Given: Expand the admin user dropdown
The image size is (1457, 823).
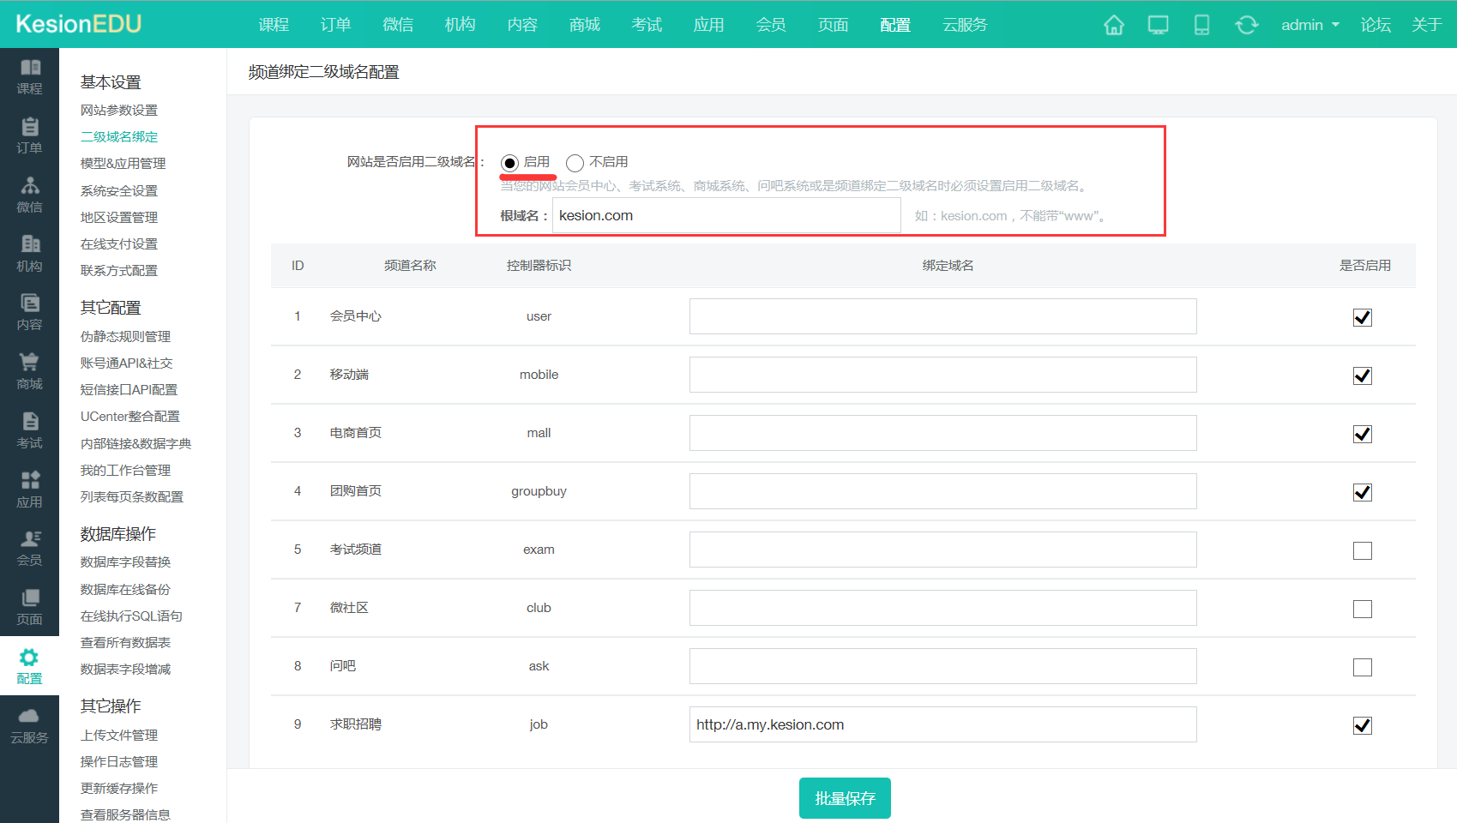Looking at the screenshot, I should (1309, 25).
